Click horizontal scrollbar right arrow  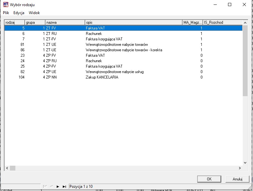click(240, 168)
